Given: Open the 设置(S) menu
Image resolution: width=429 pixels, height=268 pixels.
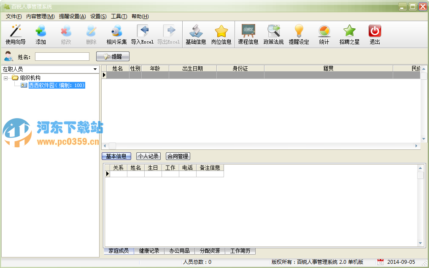Looking at the screenshot, I should coord(98,16).
